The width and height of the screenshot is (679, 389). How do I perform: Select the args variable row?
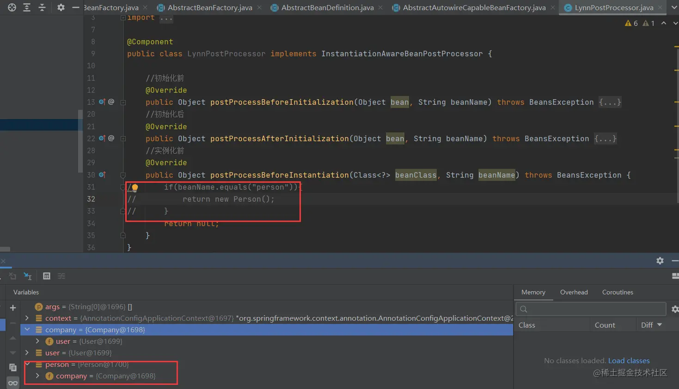coord(267,307)
